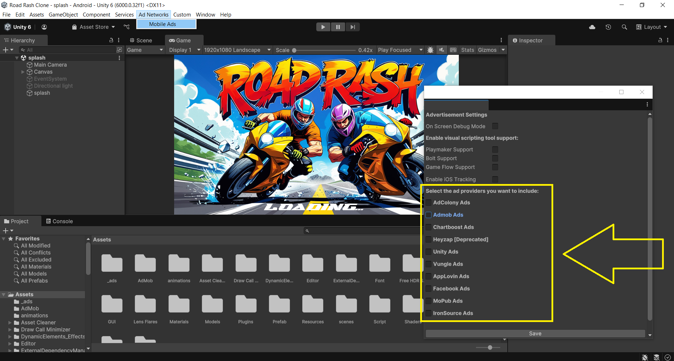This screenshot has width=674, height=361.
Task: Enable the Admob Ads checkbox
Action: (429, 215)
